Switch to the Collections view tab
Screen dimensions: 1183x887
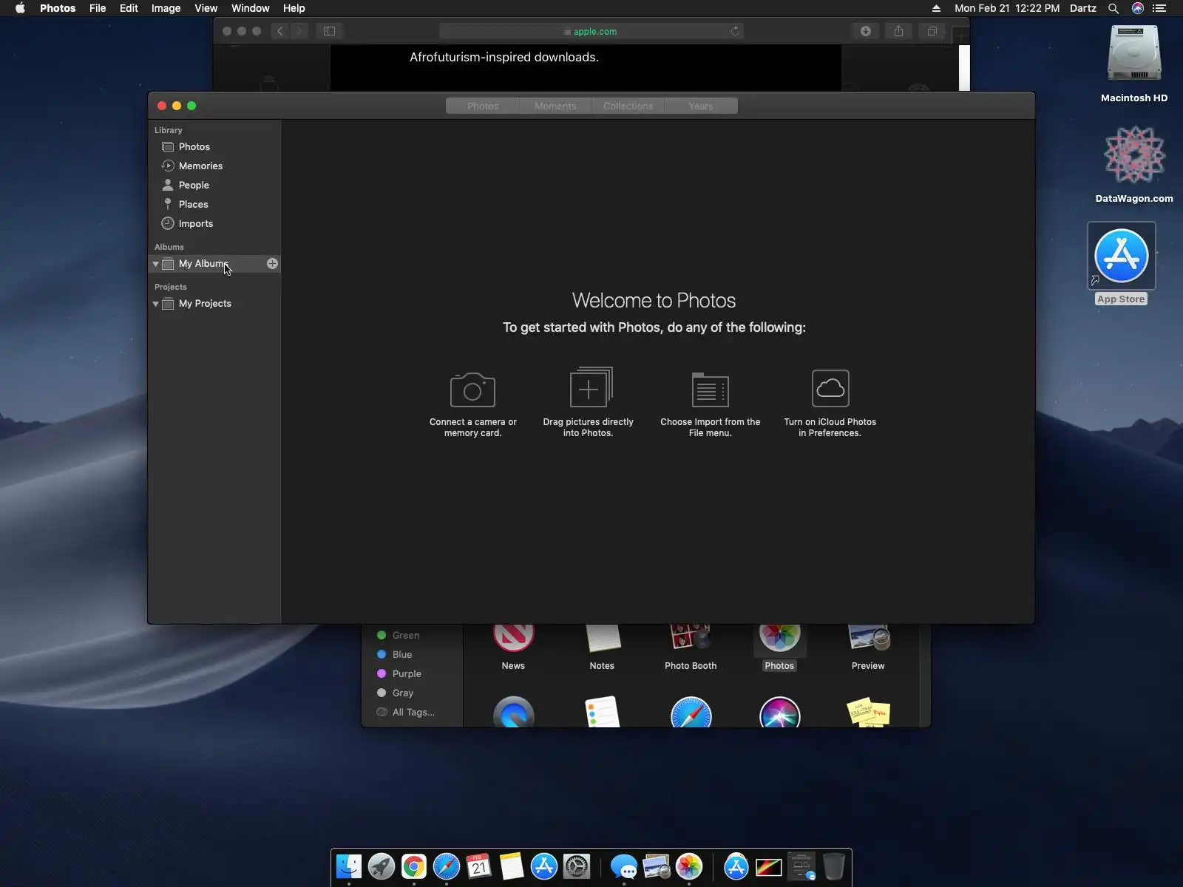coord(628,106)
